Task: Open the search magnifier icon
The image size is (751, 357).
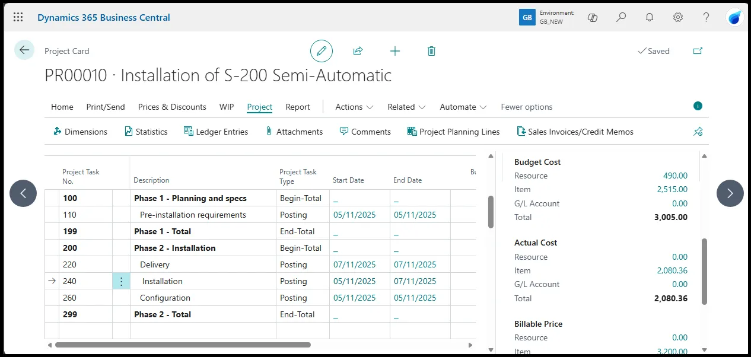Action: coord(621,17)
